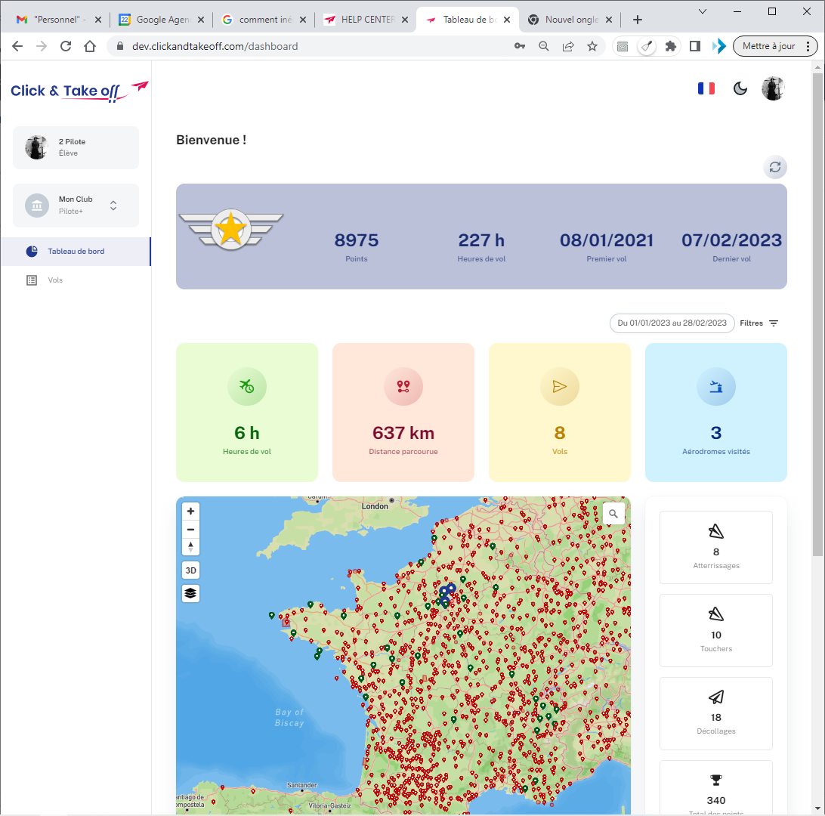The height and width of the screenshot is (816, 825).
Task: Open the date range Du 01/01/2023 au 28/02/2023
Action: (672, 323)
